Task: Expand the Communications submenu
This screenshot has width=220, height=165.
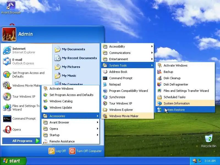Action: (x=128, y=53)
